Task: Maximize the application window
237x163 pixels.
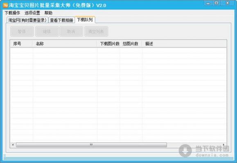Action: 217,3
